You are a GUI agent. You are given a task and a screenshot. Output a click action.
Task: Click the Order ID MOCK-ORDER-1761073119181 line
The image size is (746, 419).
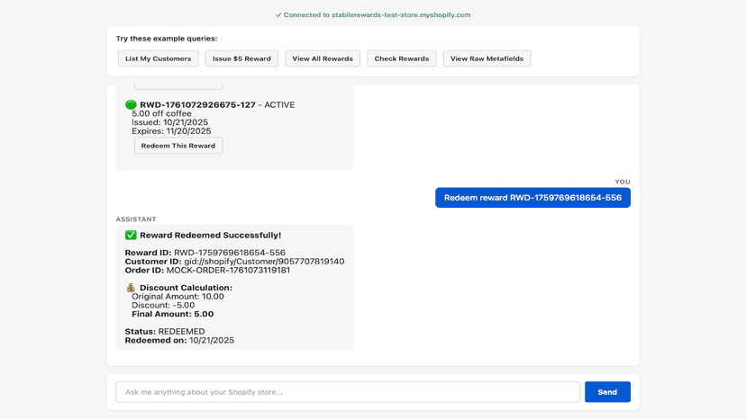[207, 271]
